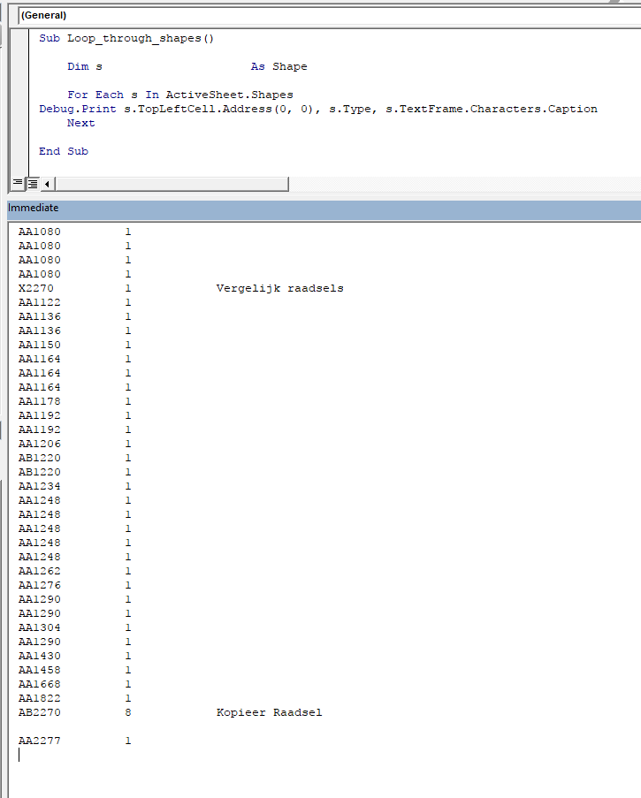Click 'AA1668' in the Immediate output
641x798 pixels.
point(39,684)
